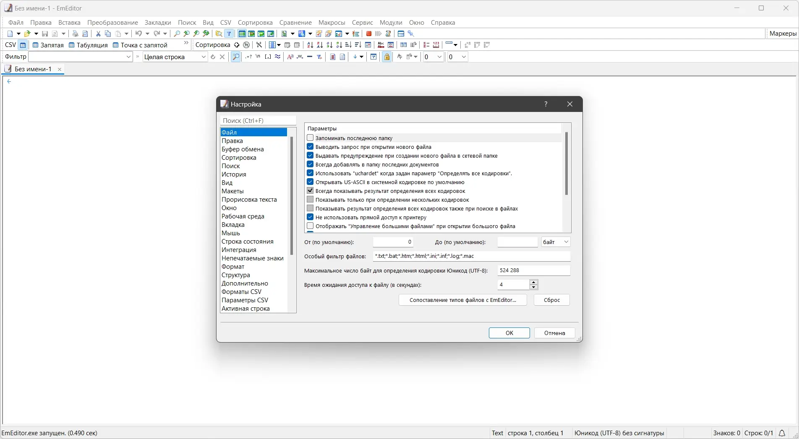This screenshot has height=439, width=799.
Task: Click the Redo arrow icon
Action: point(157,34)
